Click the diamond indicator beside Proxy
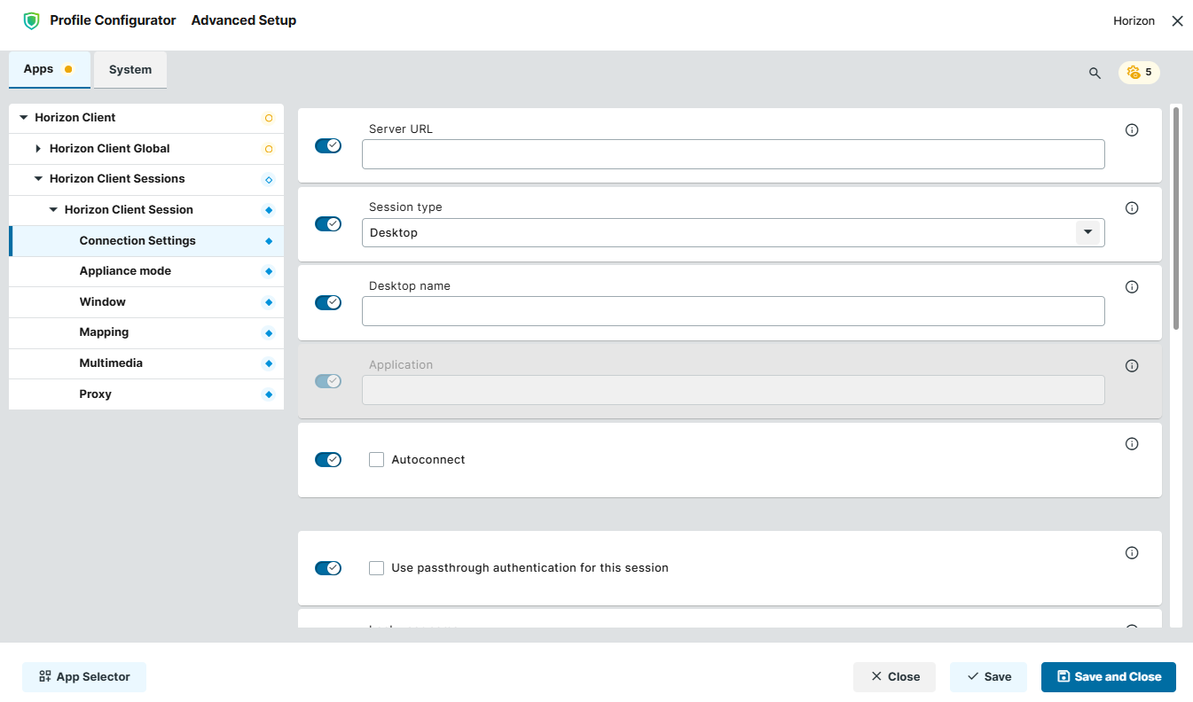The image size is (1193, 702). 269,394
